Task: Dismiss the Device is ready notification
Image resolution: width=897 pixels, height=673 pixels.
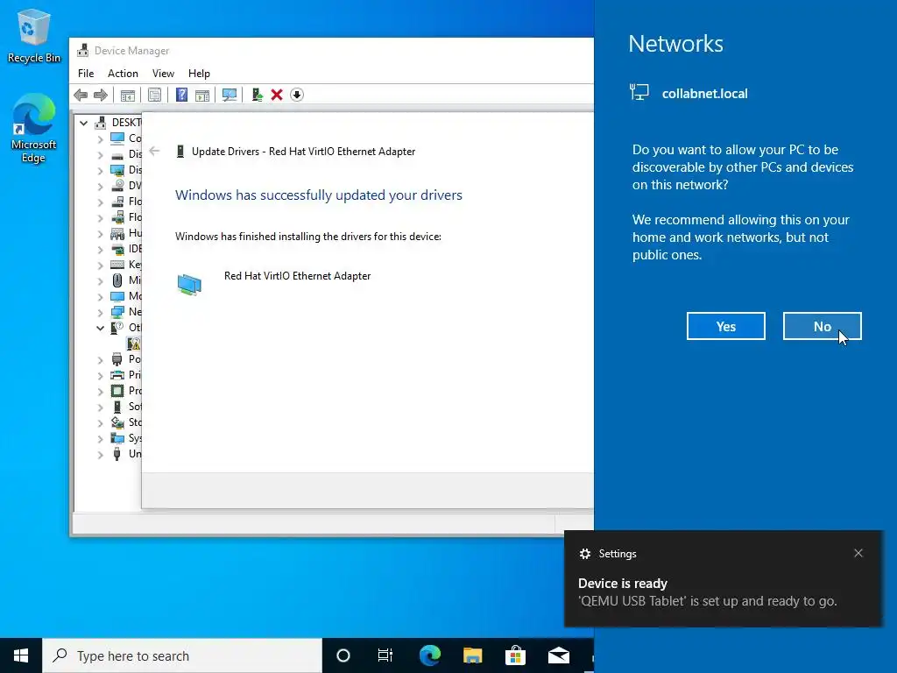Action: 858,553
